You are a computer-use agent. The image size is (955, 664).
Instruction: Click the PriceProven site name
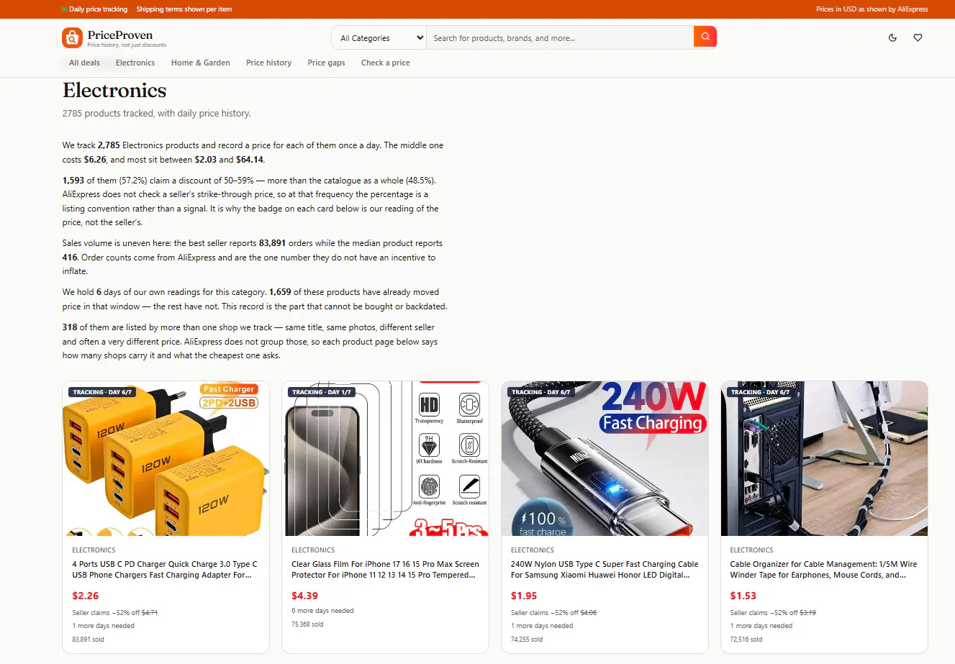pos(120,35)
